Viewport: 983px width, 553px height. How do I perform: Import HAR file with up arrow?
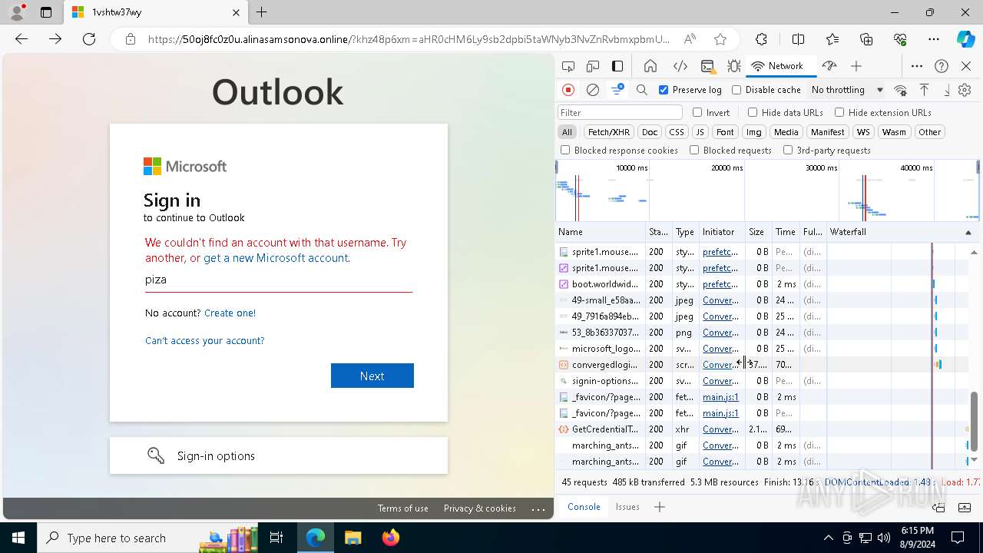(925, 90)
